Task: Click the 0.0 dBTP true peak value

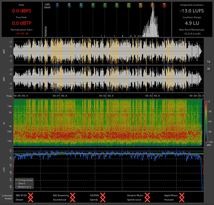Action: pyautogui.click(x=22, y=23)
